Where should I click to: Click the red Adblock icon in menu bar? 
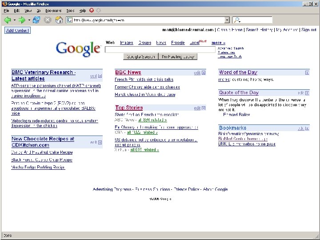92,10
